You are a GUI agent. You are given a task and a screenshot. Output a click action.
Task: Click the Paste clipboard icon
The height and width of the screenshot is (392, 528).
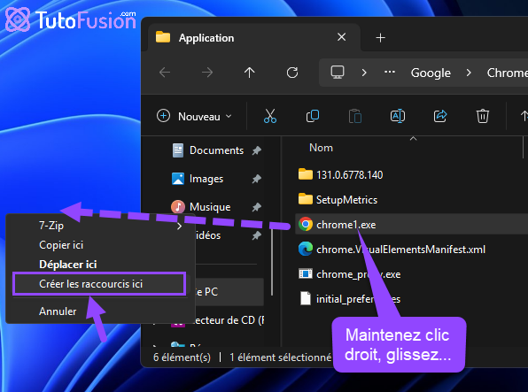[x=355, y=117]
